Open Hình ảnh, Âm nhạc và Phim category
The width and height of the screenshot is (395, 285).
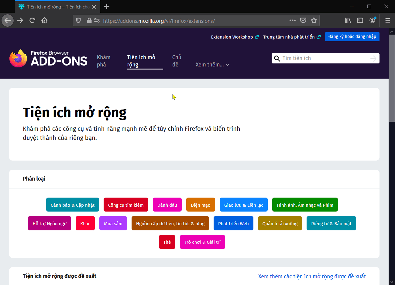click(305, 205)
